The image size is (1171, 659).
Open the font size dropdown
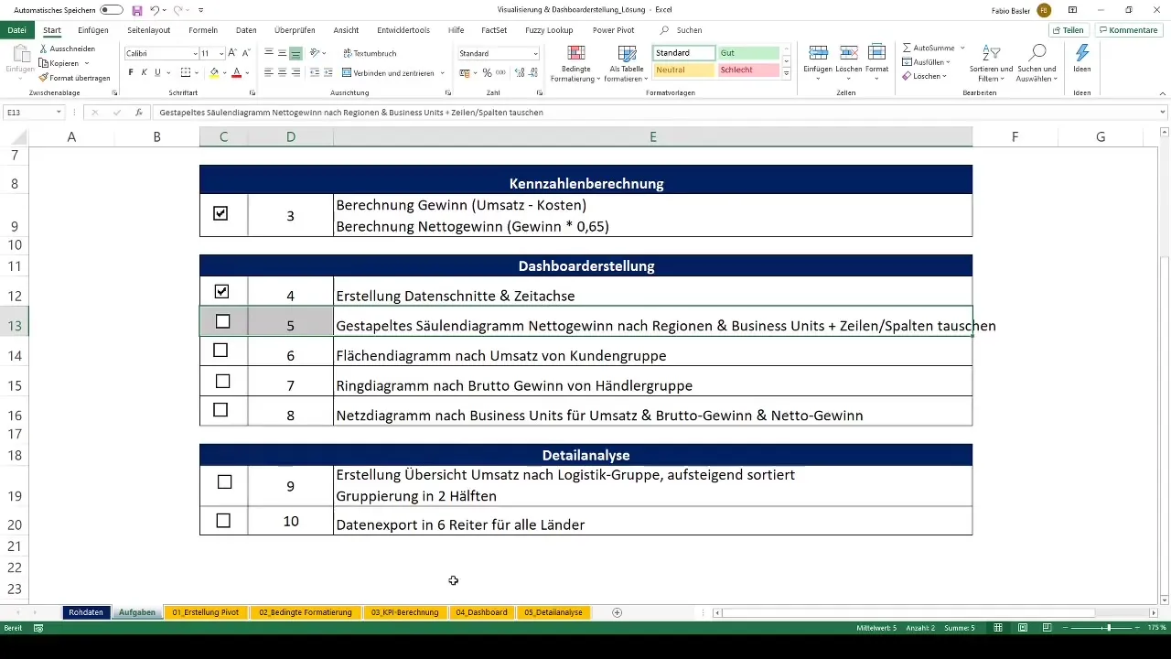tap(221, 54)
